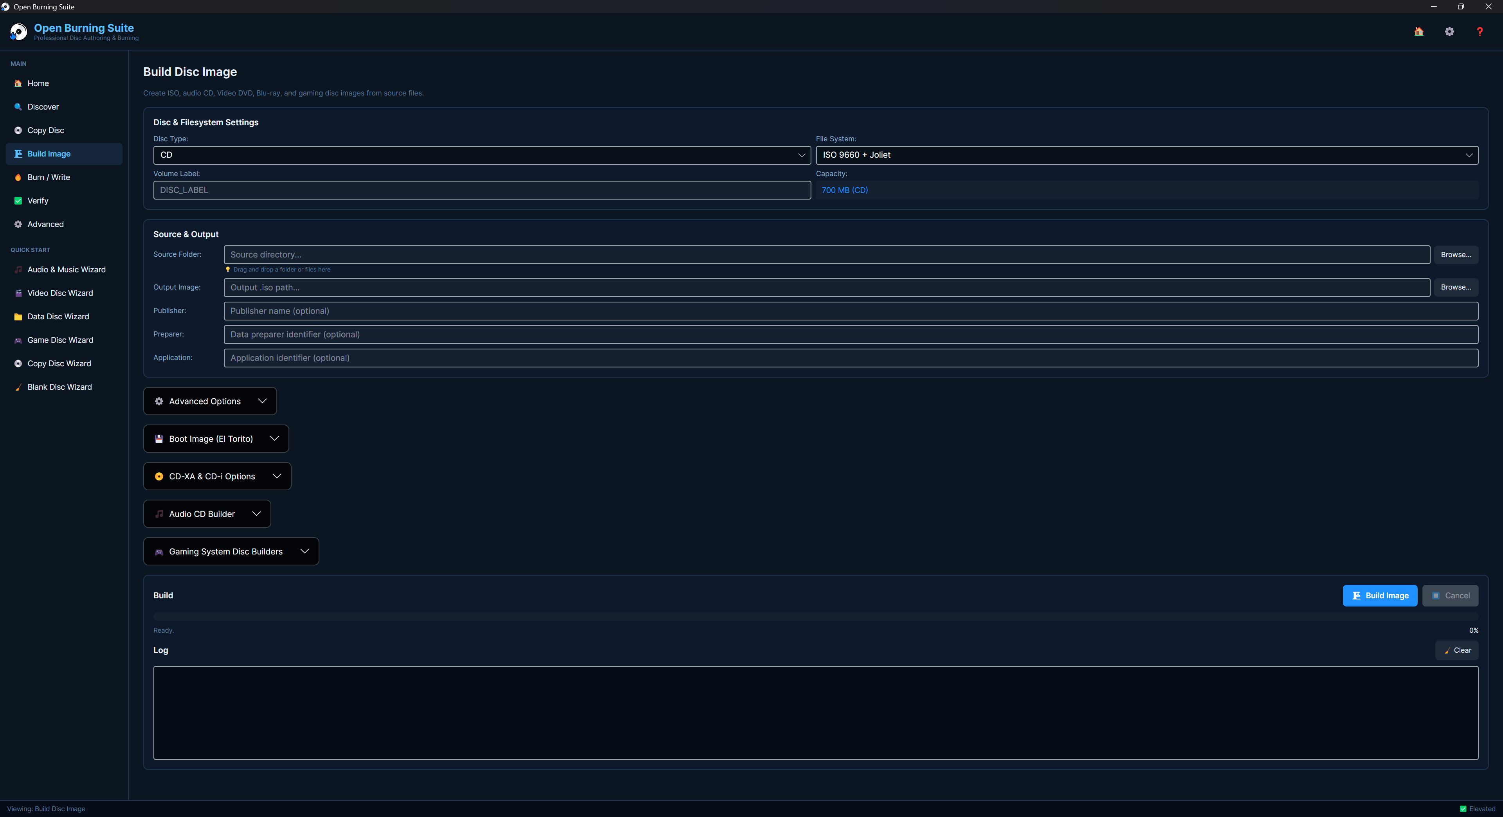Click the Home sidebar house icon
Image resolution: width=1503 pixels, height=817 pixels.
point(18,83)
